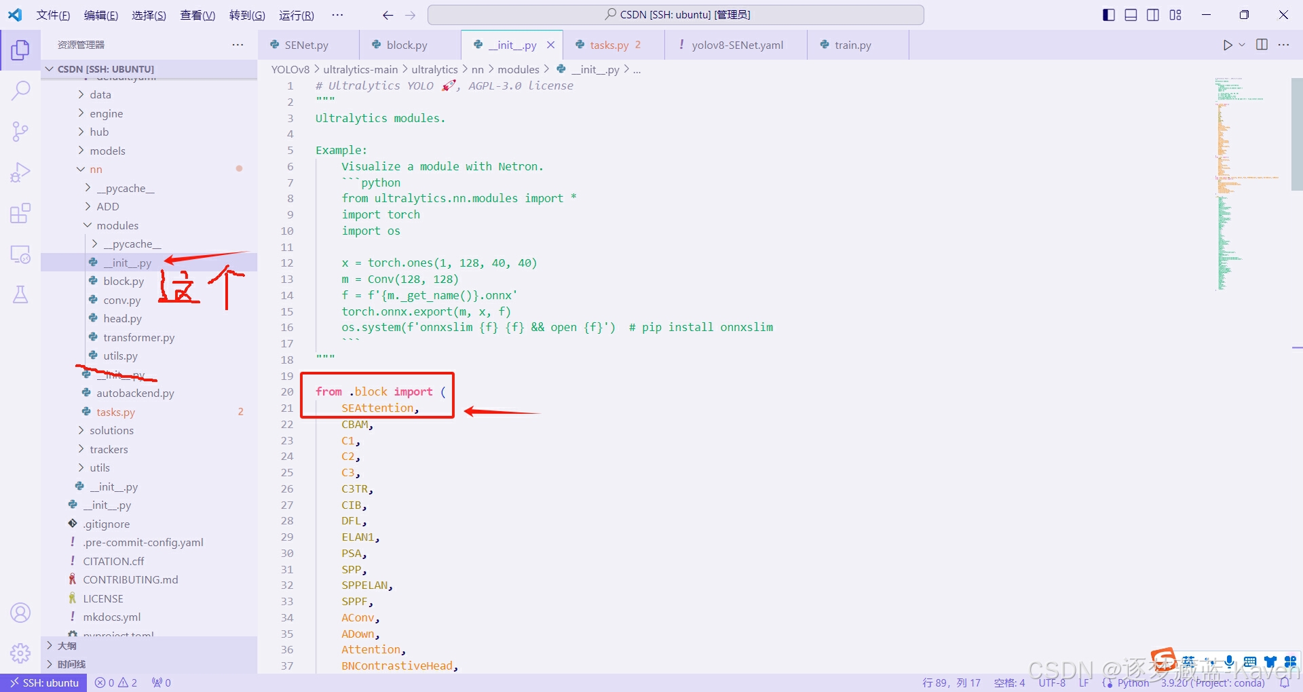Go back with the navigation arrow

(x=388, y=15)
